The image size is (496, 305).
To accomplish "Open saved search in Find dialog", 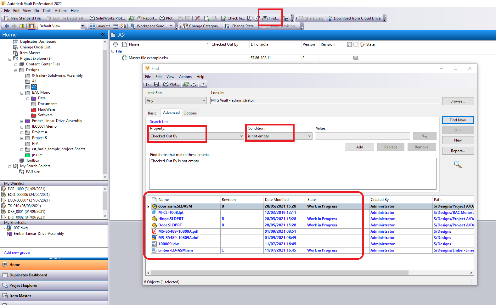I will (149, 84).
